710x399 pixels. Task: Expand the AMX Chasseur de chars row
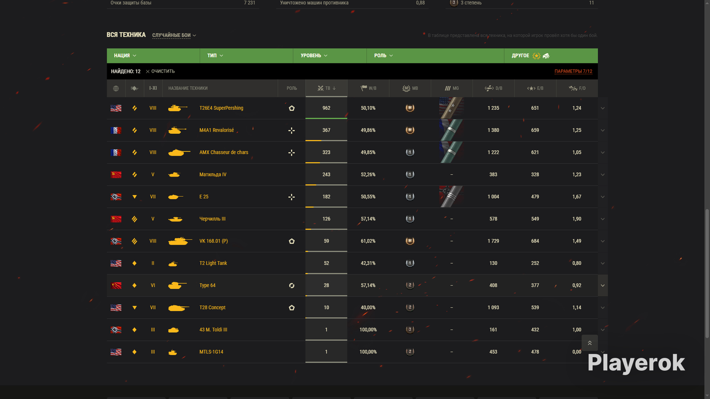click(603, 152)
